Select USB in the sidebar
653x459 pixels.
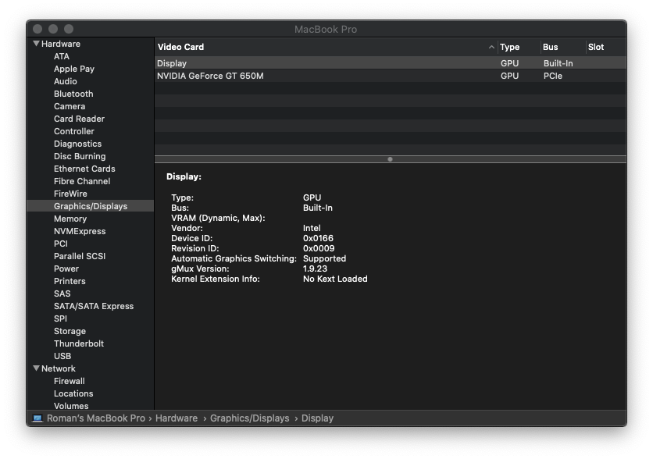[x=62, y=356]
